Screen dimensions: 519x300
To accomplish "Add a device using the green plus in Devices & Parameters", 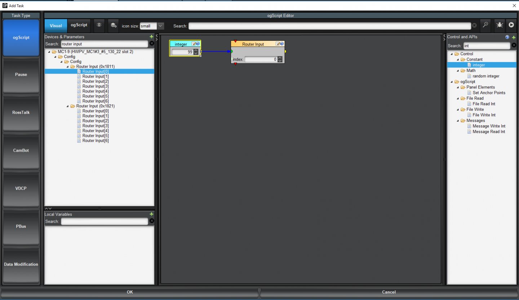I will click(151, 37).
